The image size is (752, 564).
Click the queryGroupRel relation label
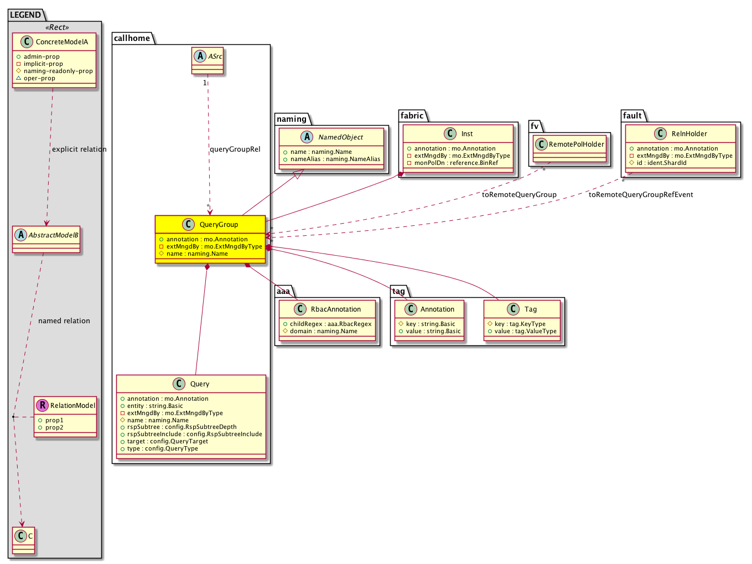[x=235, y=149]
